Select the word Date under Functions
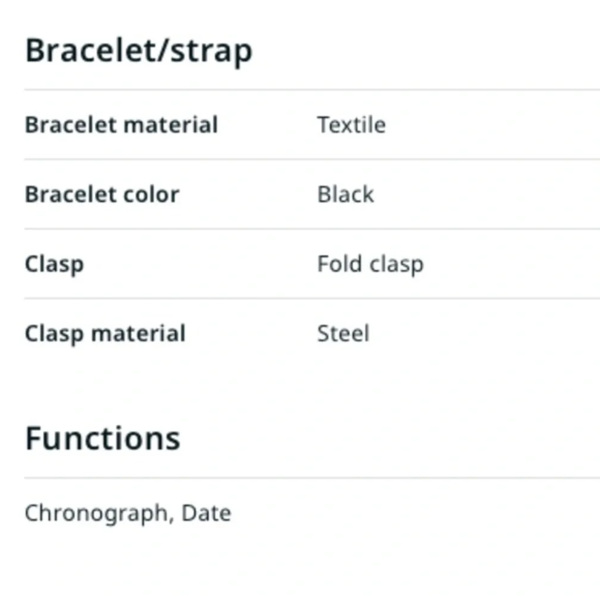Viewport: 600px width, 600px height. [x=206, y=513]
